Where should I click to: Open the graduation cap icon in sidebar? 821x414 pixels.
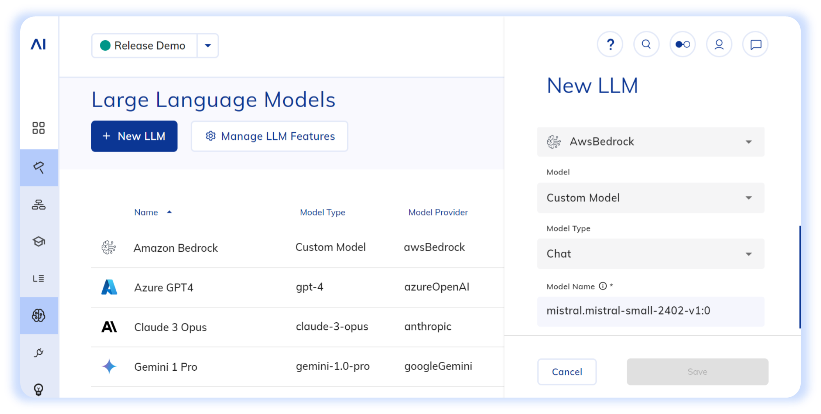pyautogui.click(x=39, y=242)
